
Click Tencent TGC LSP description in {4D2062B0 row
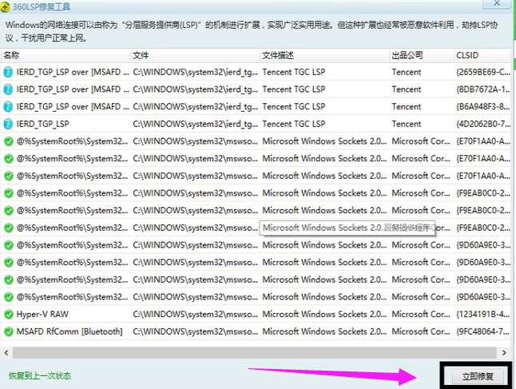point(293,124)
